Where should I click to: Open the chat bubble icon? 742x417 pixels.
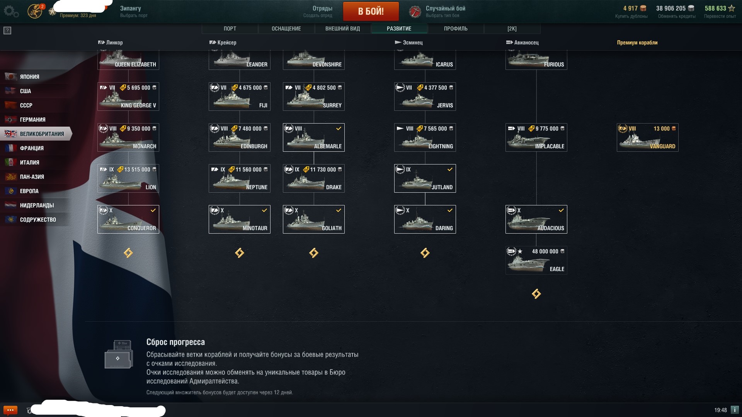pos(10,410)
